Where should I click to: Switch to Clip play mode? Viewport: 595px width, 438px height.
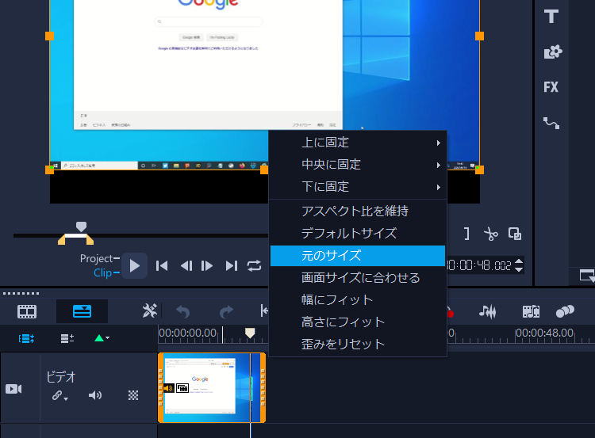point(102,272)
